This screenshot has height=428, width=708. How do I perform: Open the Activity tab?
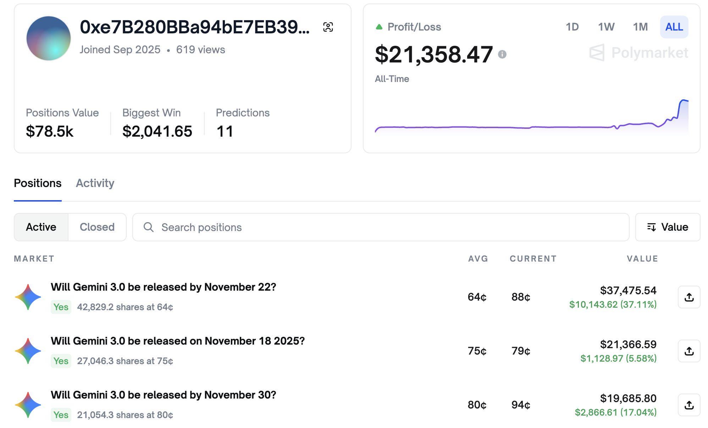point(95,183)
